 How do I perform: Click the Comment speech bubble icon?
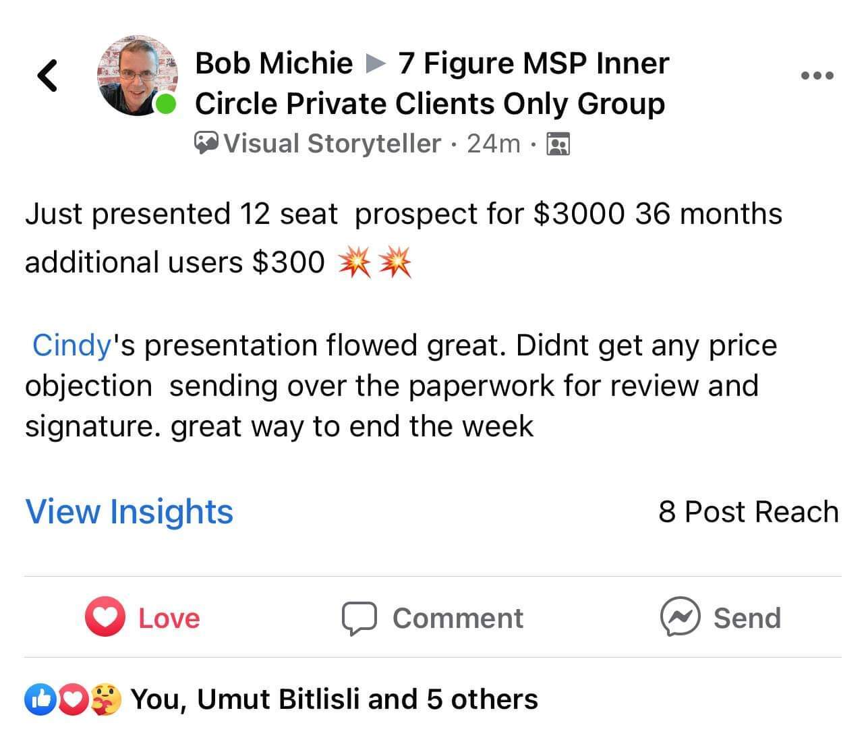pos(358,618)
